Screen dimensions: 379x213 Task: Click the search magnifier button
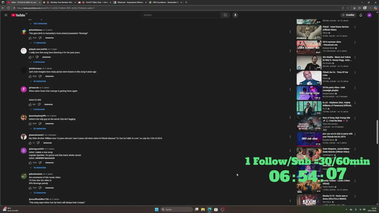[225, 15]
